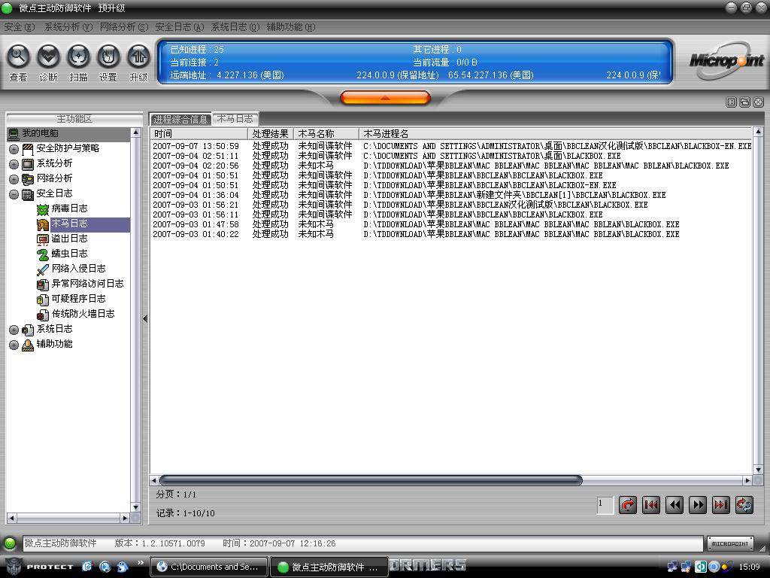Image resolution: width=770 pixels, height=578 pixels.
Task: Select the log row dated 2007-09-04 02:20:56
Action: [x=451, y=166]
